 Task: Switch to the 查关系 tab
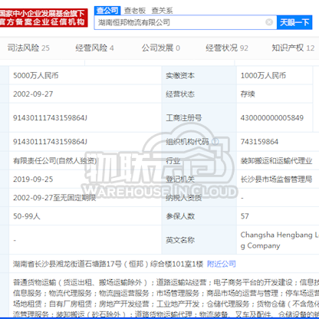pyautogui.click(x=162, y=11)
